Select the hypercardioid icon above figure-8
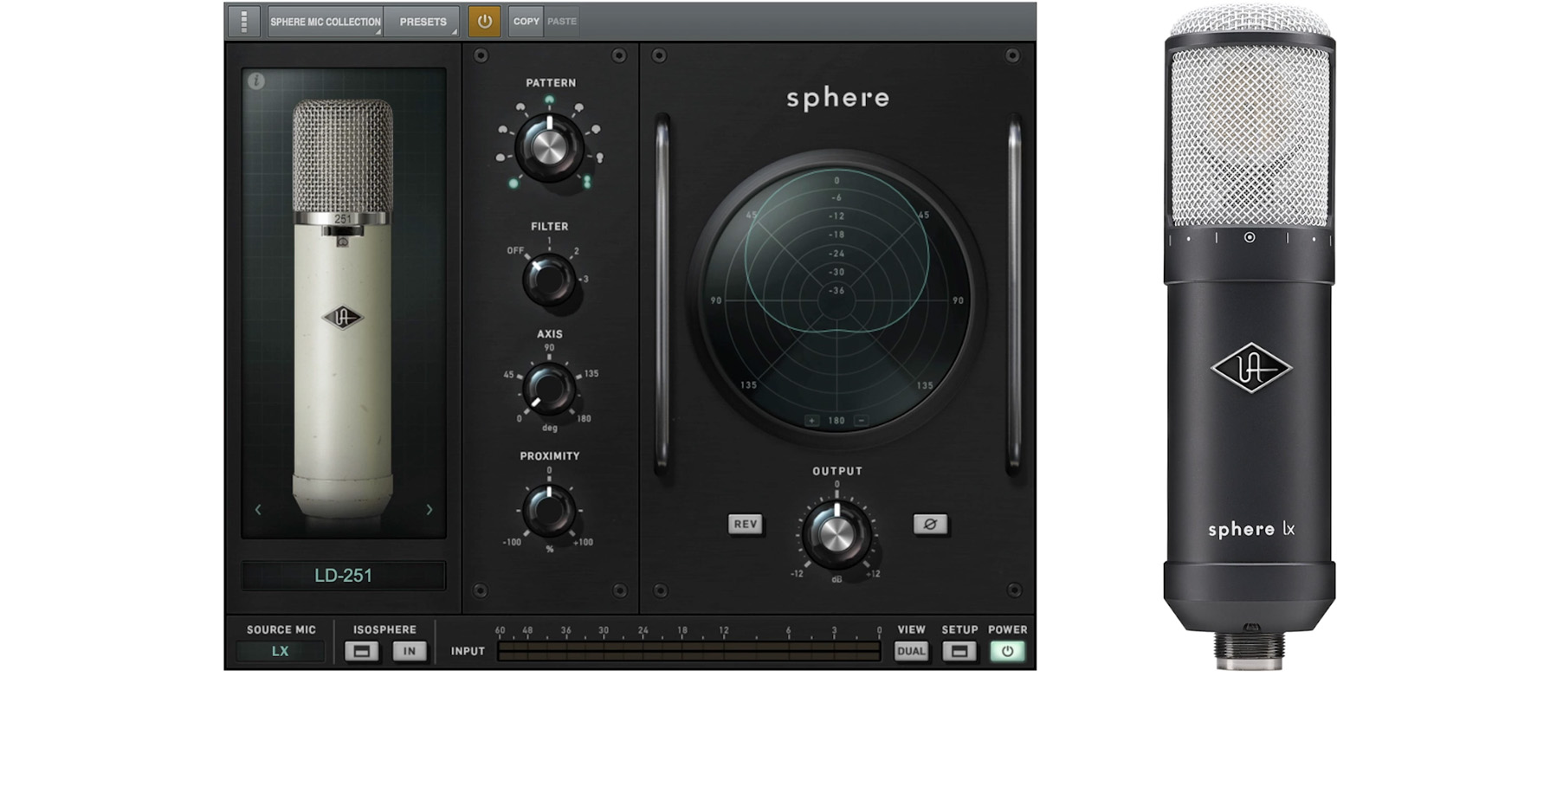The width and height of the screenshot is (1563, 793). (600, 158)
